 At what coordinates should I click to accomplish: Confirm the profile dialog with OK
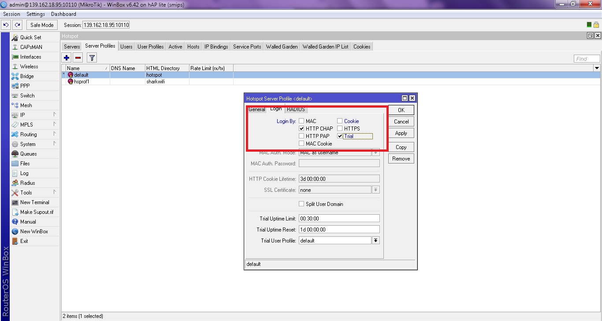401,110
